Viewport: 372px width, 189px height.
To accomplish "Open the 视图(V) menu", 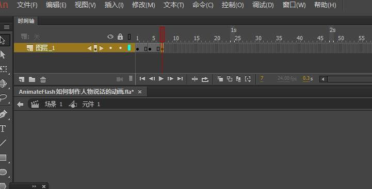I will 85,5.
